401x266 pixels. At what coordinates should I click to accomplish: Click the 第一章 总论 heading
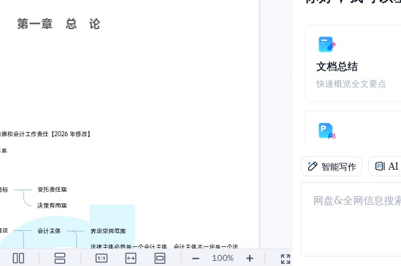click(58, 24)
